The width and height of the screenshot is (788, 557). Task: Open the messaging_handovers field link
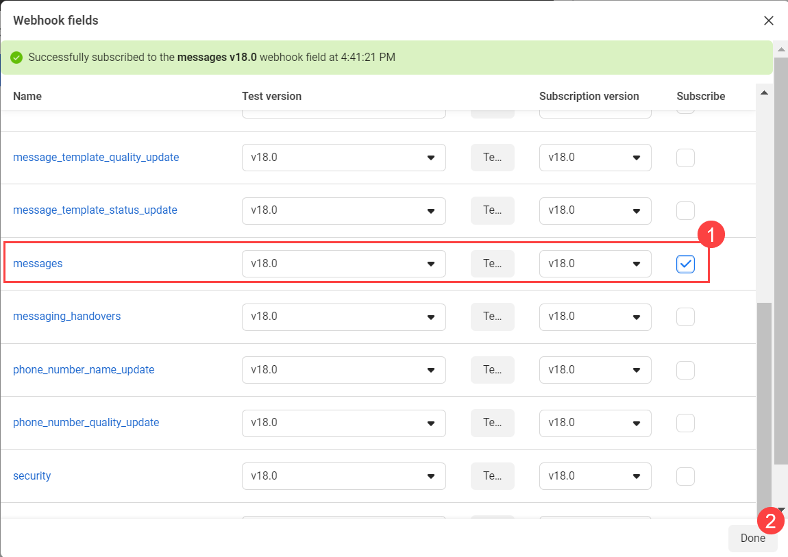coord(66,316)
